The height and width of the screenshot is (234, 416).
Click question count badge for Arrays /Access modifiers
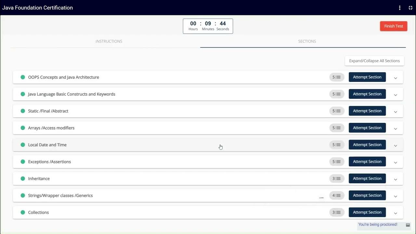pyautogui.click(x=337, y=128)
